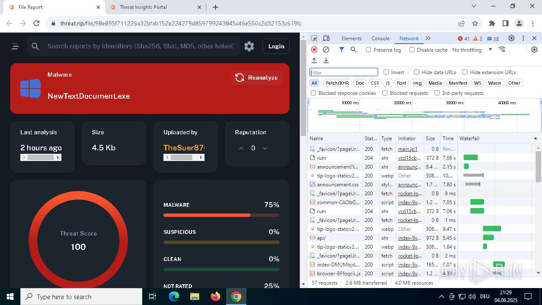Open Chrome profile avatar icon
This screenshot has width=542, height=305.
pyautogui.click(x=519, y=23)
